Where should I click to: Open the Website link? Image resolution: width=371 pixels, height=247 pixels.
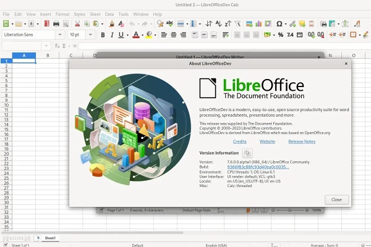267,141
